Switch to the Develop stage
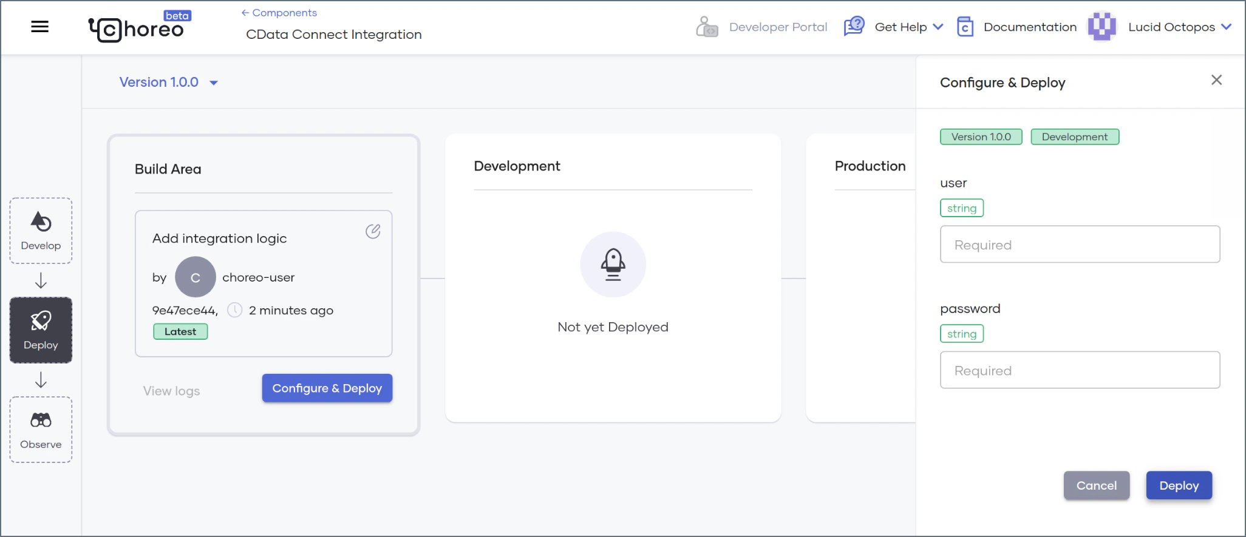This screenshot has height=537, width=1246. (41, 231)
